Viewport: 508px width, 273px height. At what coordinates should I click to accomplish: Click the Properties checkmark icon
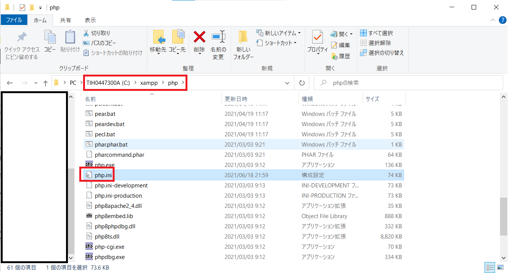317,37
